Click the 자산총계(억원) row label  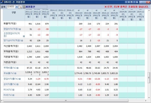click(x=11, y=46)
